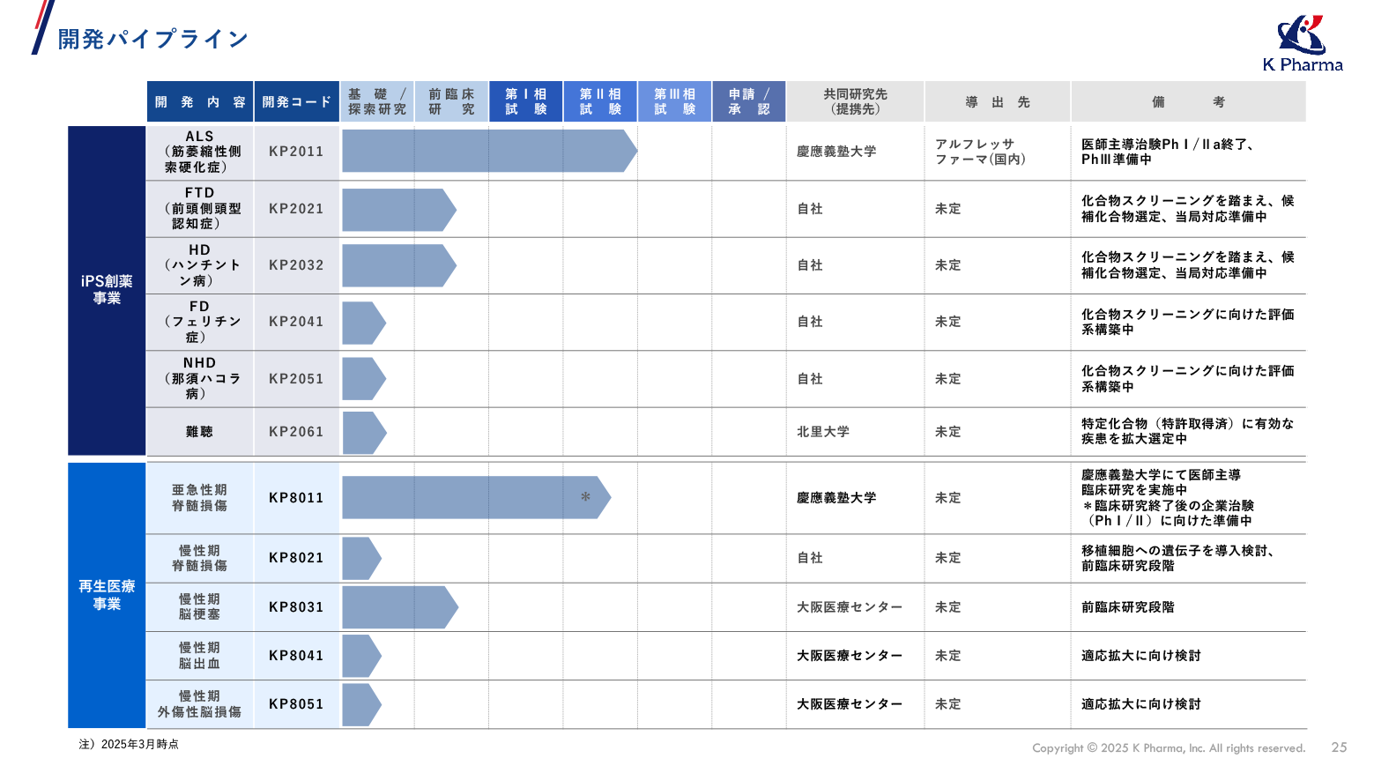Click the 特定化合物(特許取得済) remark
Screen dimensions: 1374x773
point(1188,431)
